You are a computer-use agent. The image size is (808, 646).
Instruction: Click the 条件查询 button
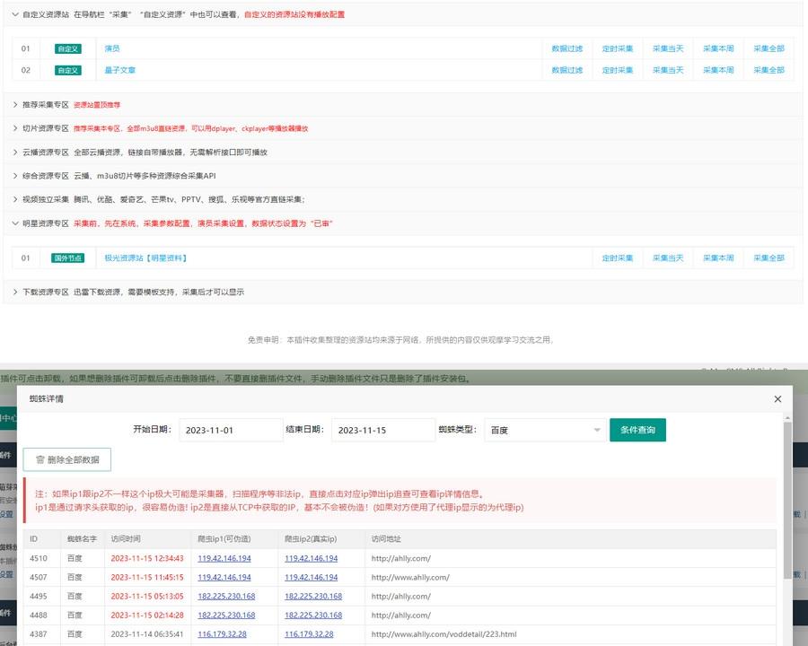tap(637, 431)
